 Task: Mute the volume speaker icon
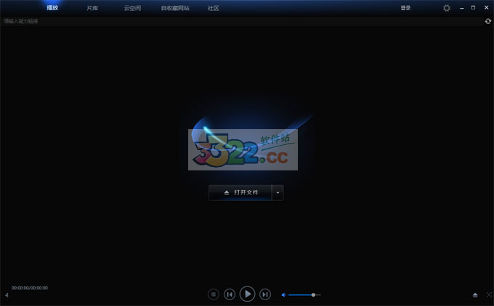[283, 294]
